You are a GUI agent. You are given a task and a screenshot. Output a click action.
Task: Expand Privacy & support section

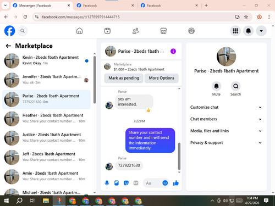226,143
